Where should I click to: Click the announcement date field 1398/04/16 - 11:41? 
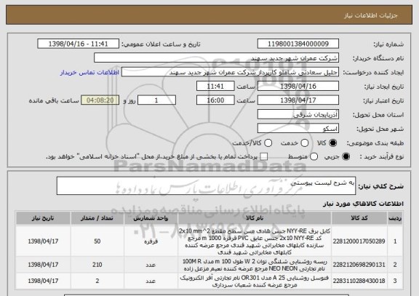click(79, 44)
